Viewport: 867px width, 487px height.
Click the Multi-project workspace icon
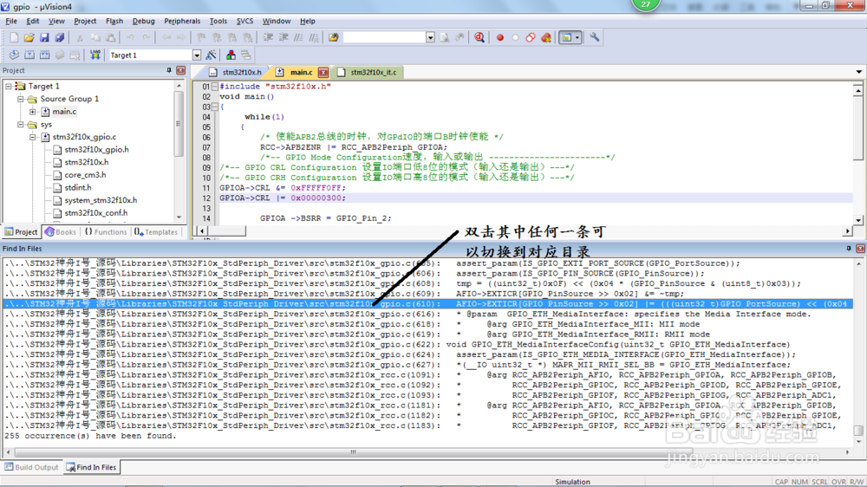tap(246, 55)
